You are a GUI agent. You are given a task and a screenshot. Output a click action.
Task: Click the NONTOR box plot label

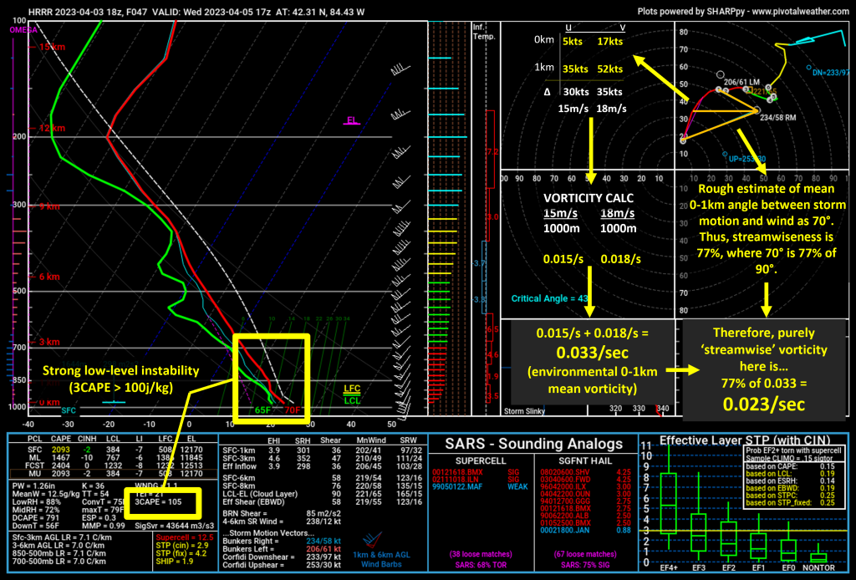[818, 568]
